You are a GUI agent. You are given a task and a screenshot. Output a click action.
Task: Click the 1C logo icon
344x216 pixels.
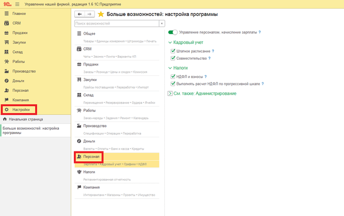point(7,4)
